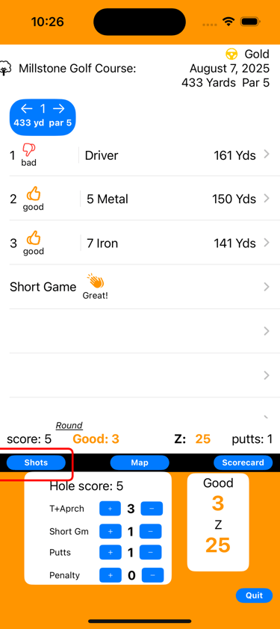Switch to the Scorecard tab
Image resolution: width=280 pixels, height=629 pixels.
point(243,462)
